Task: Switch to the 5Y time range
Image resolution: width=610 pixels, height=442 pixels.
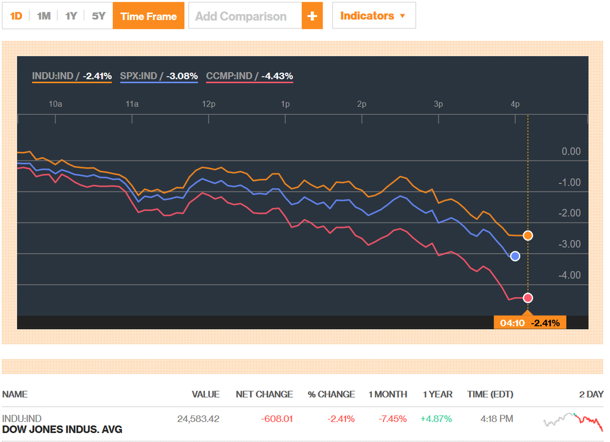Action: [98, 16]
